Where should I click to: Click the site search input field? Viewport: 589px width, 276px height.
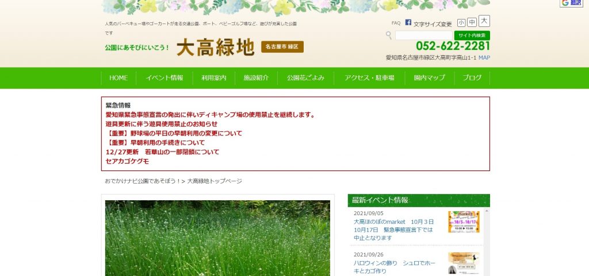[423, 36]
